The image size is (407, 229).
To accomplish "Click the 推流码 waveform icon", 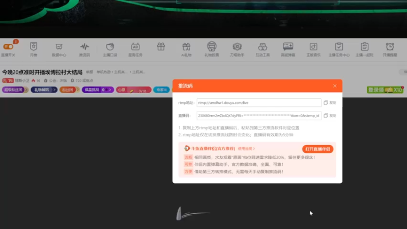I will tap(84, 46).
